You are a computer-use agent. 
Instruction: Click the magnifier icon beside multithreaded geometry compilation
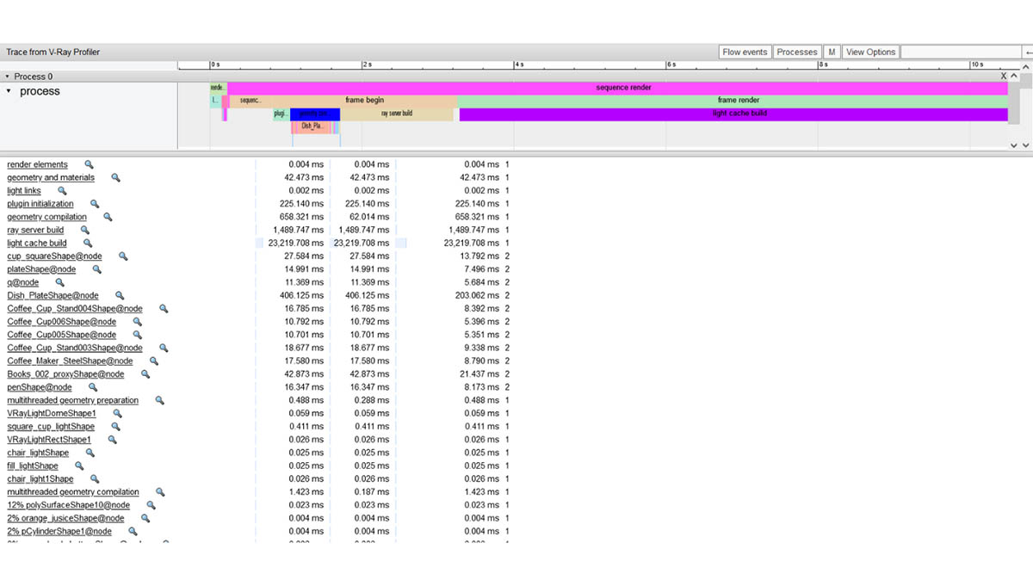pyautogui.click(x=159, y=491)
